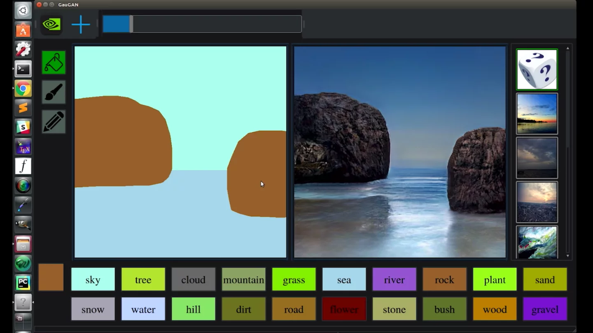Select the pencil tool
Screen dimensions: 593x333
coord(54,122)
